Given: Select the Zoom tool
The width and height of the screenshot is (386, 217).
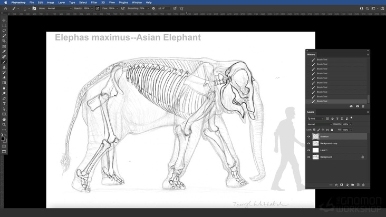Looking at the screenshot, I should [x=4, y=125].
